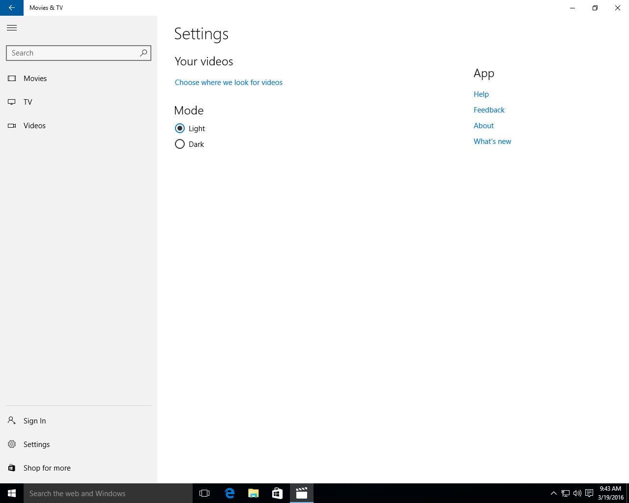Minimize the Movies & TV window
The height and width of the screenshot is (503, 629).
point(572,8)
